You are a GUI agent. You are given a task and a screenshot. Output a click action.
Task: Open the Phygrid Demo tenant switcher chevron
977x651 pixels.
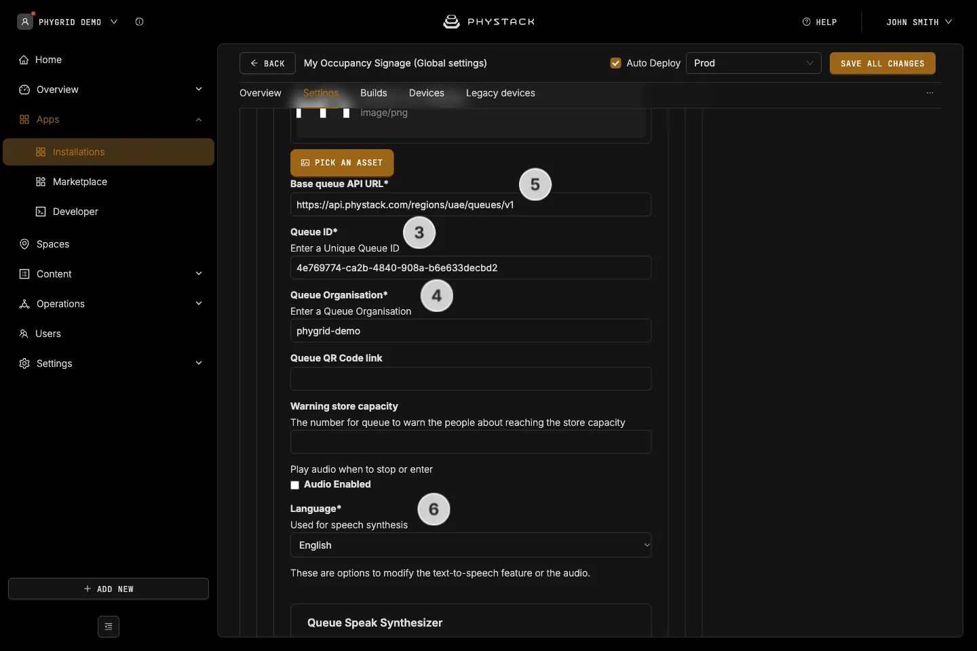coord(114,22)
